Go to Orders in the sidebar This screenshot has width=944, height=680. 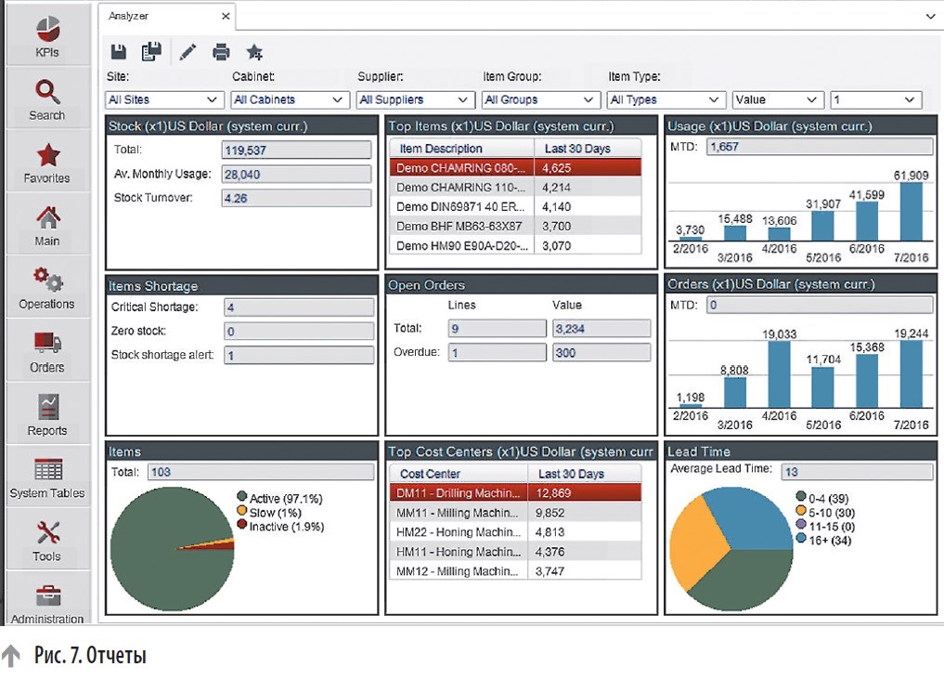[47, 350]
